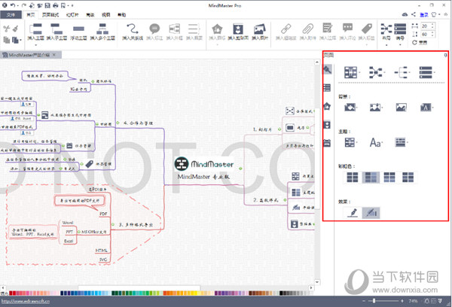Image resolution: width=452 pixels, height=307 pixels.
Task: Open the outline list tab in side panel
Action: (327, 87)
